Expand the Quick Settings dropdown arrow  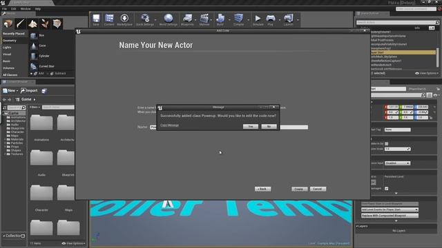coord(155,20)
